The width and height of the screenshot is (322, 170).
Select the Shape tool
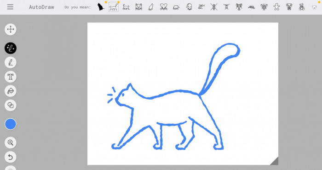pyautogui.click(x=11, y=105)
